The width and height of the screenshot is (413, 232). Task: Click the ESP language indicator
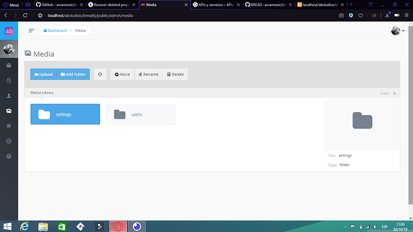(x=384, y=227)
